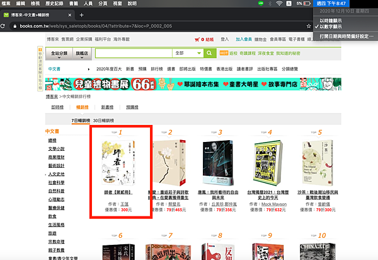Viewport: 378px width, 260px height.
Task: Open the 兒童禮物書展 banner
Action: (193, 84)
